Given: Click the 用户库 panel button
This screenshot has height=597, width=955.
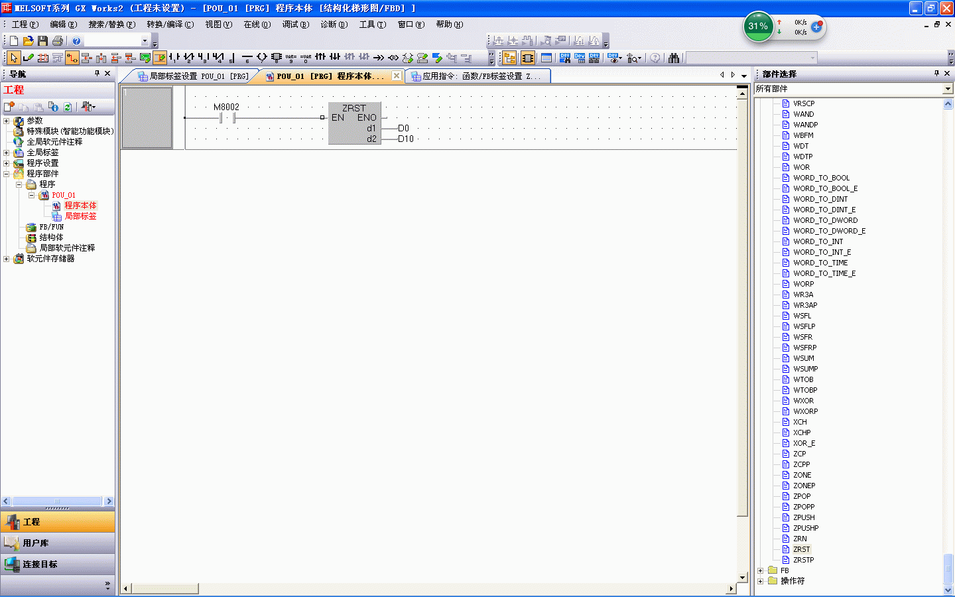Looking at the screenshot, I should click(x=58, y=543).
